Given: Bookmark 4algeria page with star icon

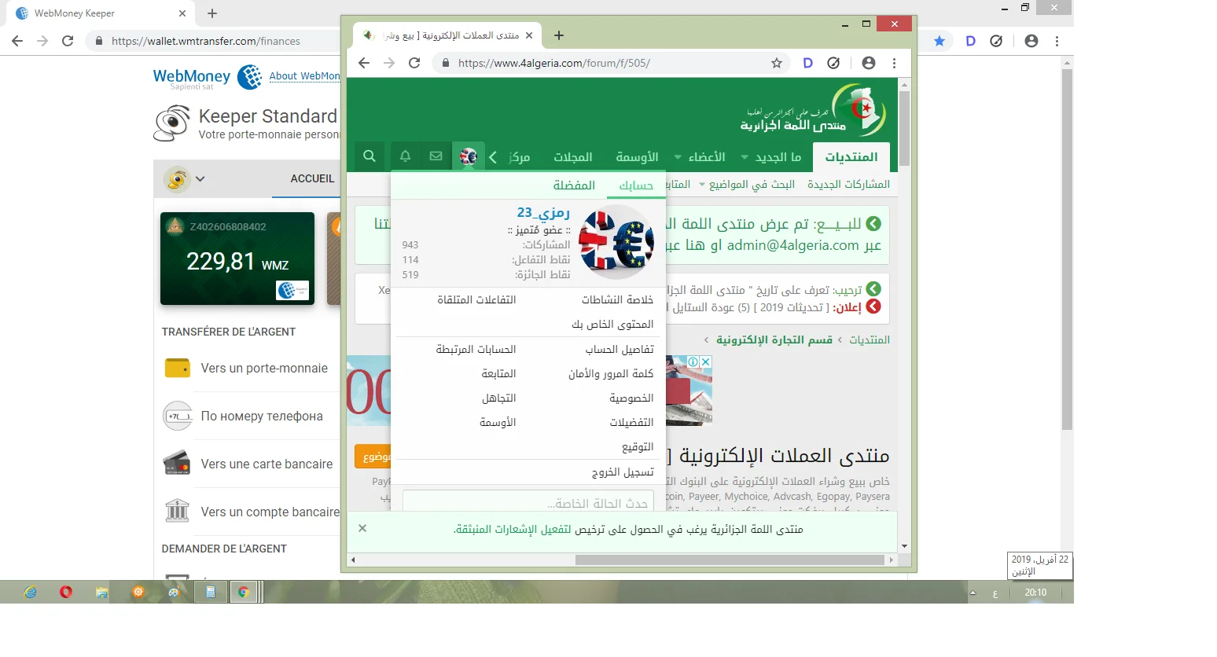Looking at the screenshot, I should (x=776, y=63).
